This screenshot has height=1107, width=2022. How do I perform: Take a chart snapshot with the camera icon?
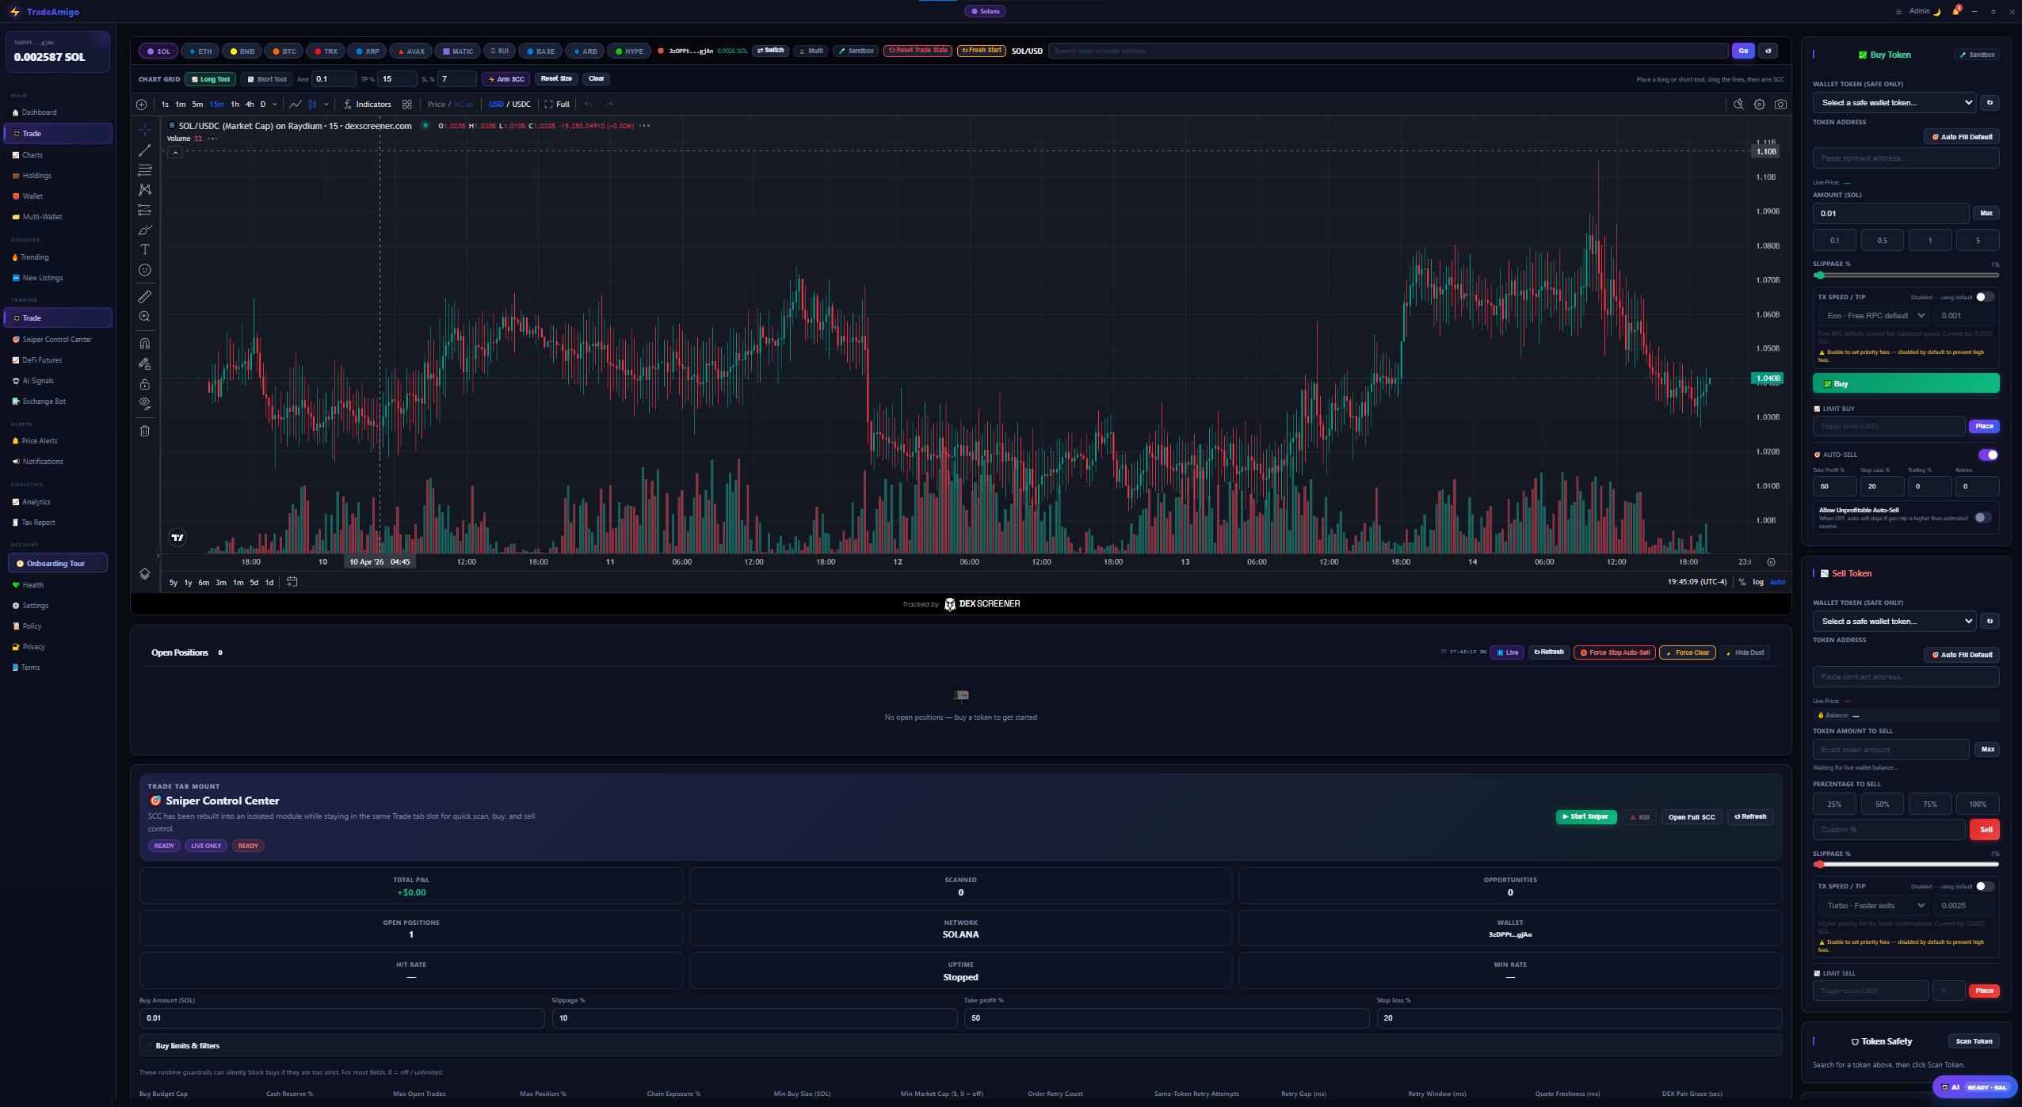(x=1780, y=104)
